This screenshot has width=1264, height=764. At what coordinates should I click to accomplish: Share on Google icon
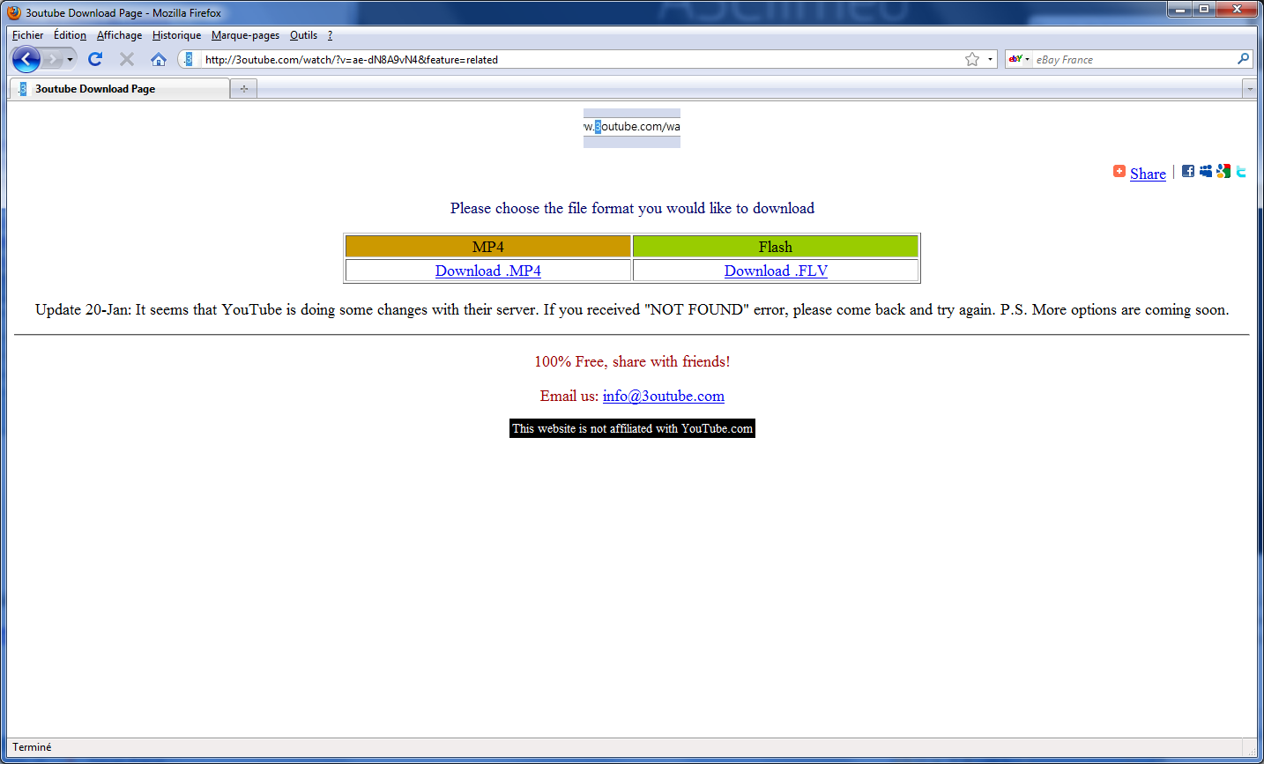pyautogui.click(x=1223, y=171)
